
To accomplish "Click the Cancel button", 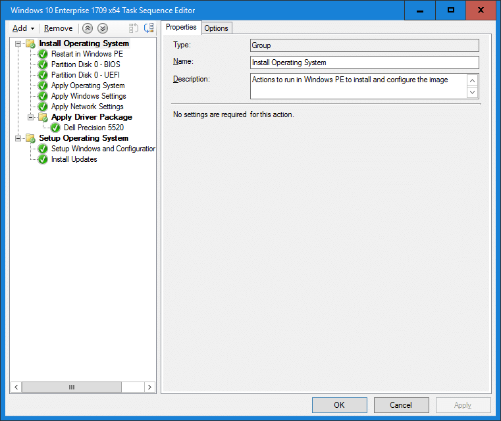I will click(x=401, y=405).
